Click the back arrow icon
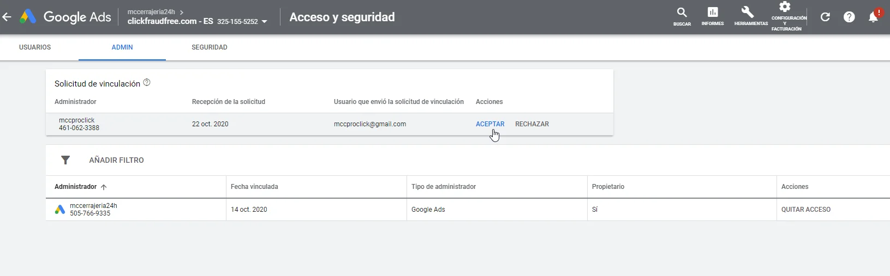 click(x=7, y=17)
